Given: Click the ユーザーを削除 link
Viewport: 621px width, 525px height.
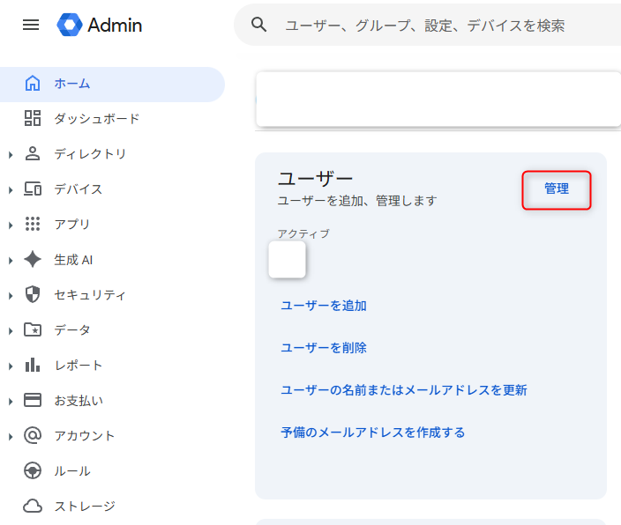Looking at the screenshot, I should 324,348.
